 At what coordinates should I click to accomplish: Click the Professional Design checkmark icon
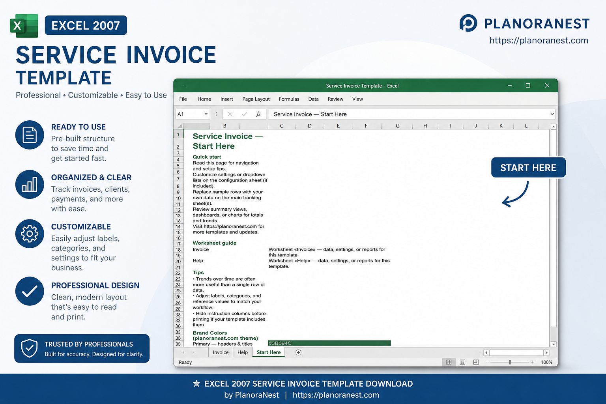click(x=30, y=292)
